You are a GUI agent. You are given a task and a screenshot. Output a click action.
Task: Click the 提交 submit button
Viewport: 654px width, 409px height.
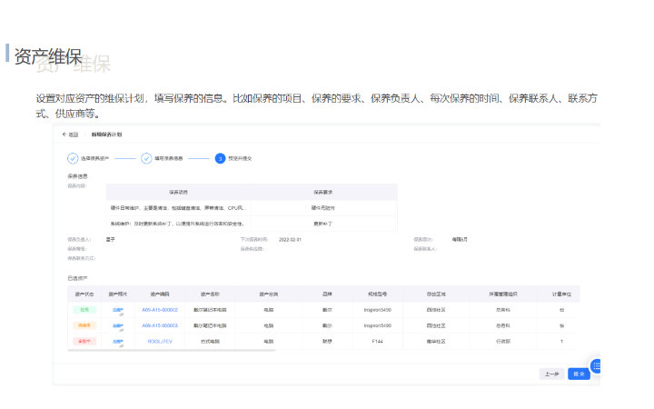click(578, 374)
